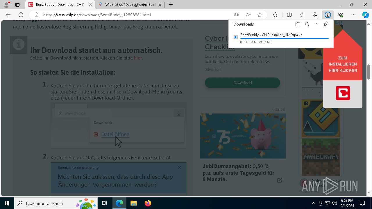The width and height of the screenshot is (372, 209).
Task: Click the external link icon on the ad
Action: click(280, 180)
